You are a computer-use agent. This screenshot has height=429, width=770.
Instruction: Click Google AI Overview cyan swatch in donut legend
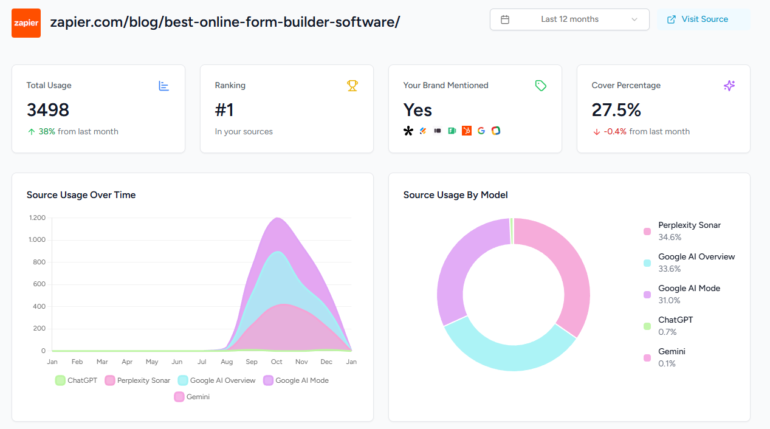[x=647, y=263]
